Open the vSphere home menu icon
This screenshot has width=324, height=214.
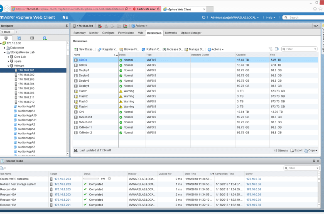tap(65, 17)
